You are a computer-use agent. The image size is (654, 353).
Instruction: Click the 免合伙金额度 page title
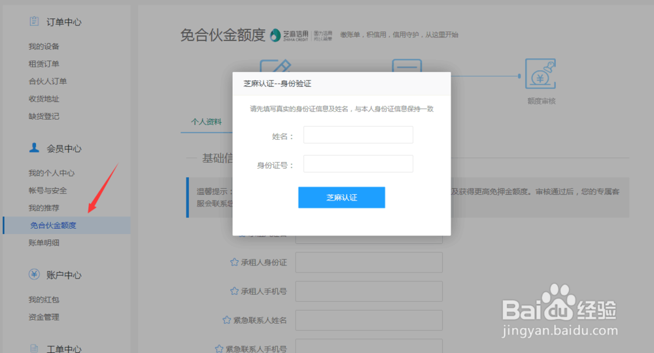[x=223, y=35]
